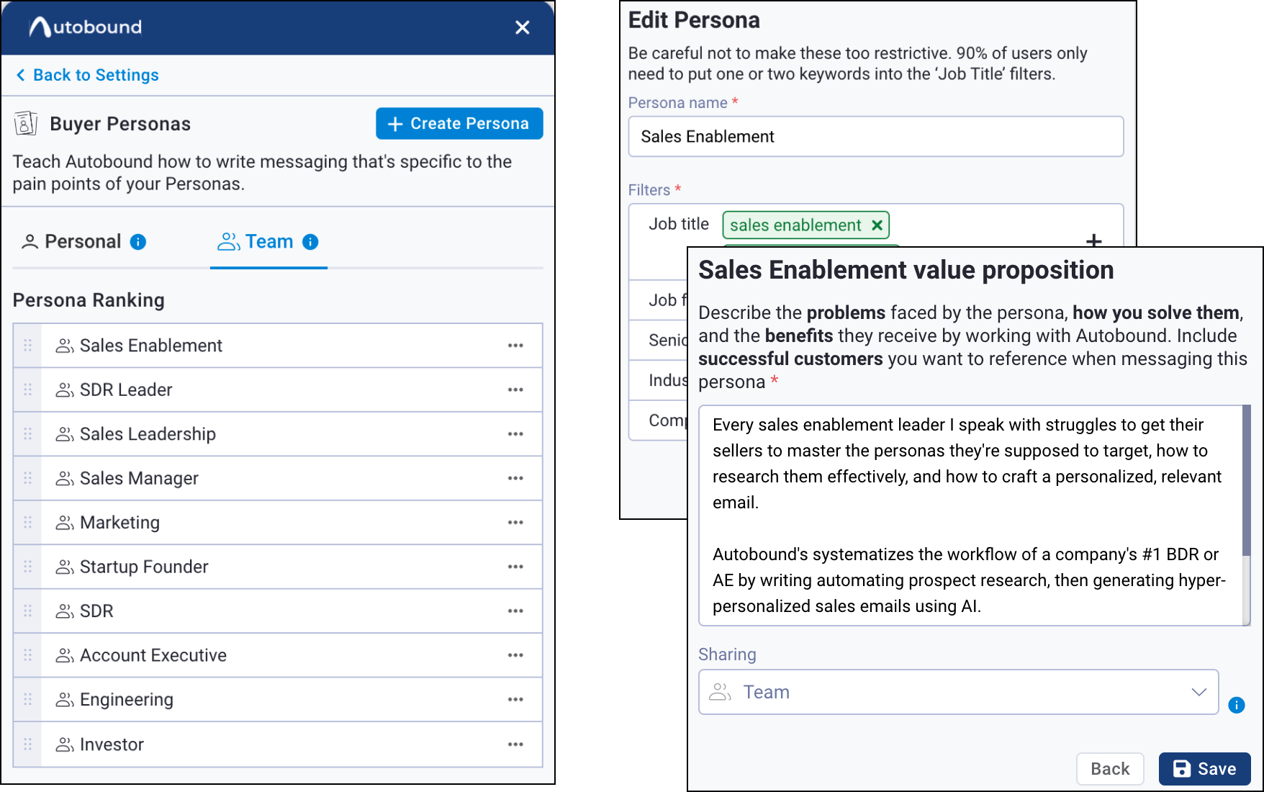Click the Persona name input field
This screenshot has width=1264, height=792.
pos(875,137)
